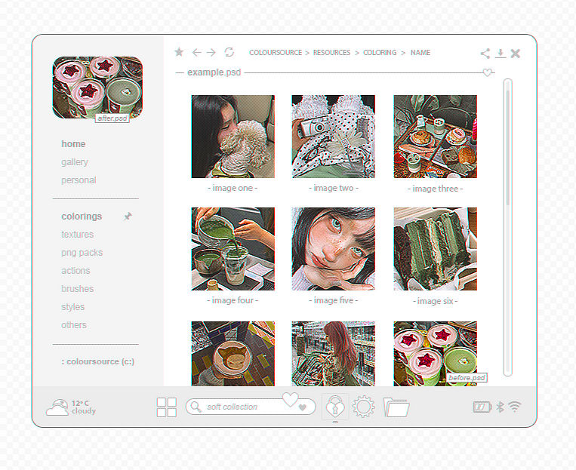Toggle the pin beside colorings
This screenshot has width=576, height=470.
pos(128,217)
